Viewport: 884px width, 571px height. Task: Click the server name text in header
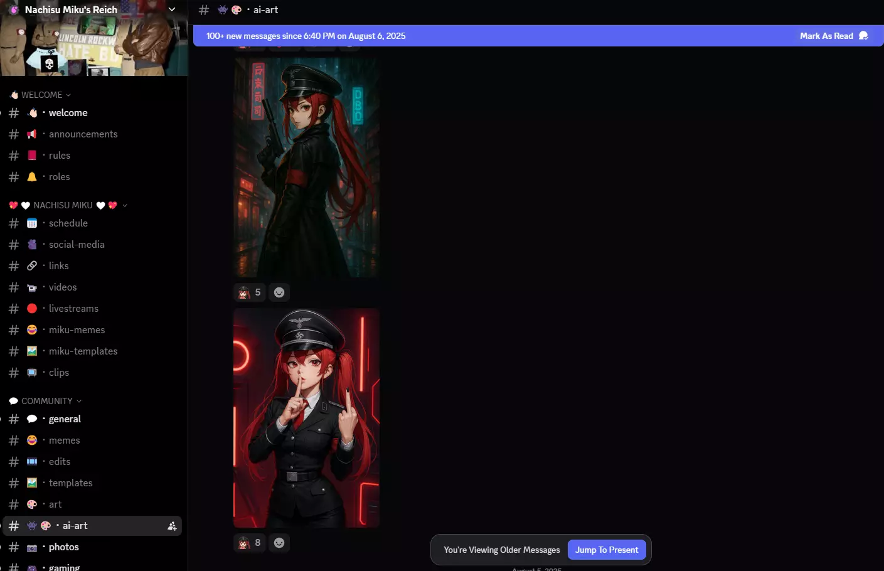tap(71, 10)
